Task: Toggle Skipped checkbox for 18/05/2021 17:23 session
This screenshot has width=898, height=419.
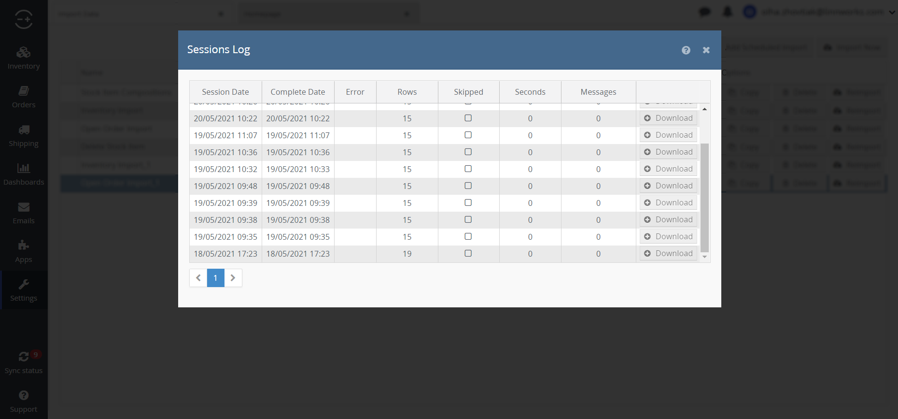Action: [x=468, y=253]
